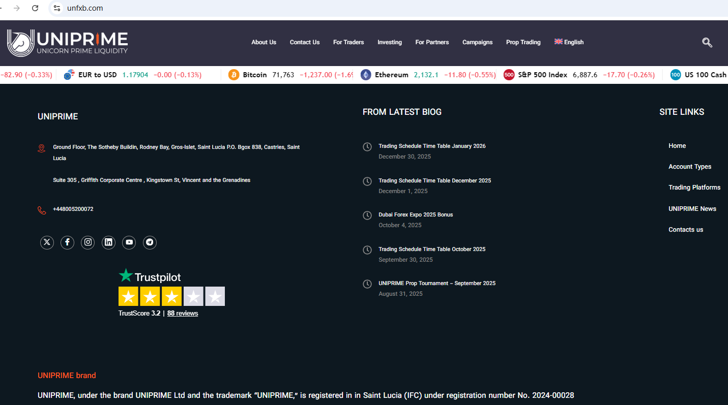The width and height of the screenshot is (728, 405).
Task: Click clock icon beside Trading Schedule January 2026
Action: click(367, 147)
